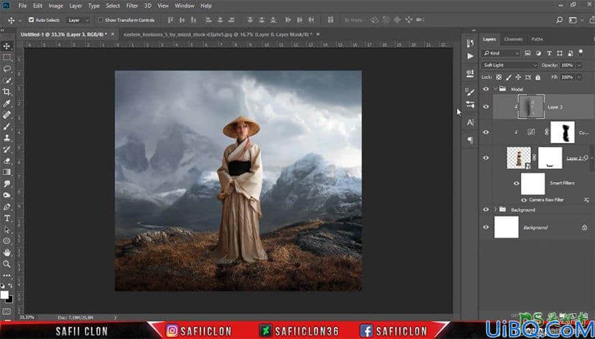This screenshot has height=339, width=595.
Task: Select the Quick Selection tool
Action: pos(7,81)
